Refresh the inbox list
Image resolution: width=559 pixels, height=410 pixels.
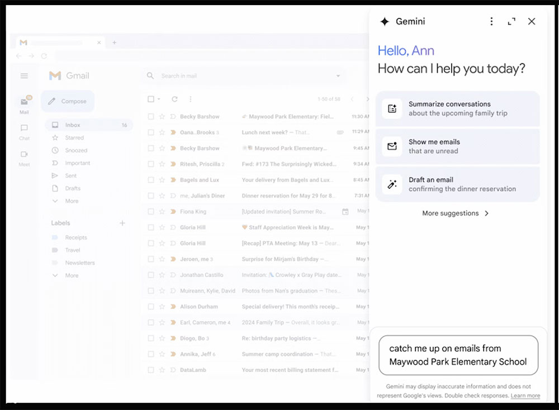[174, 99]
